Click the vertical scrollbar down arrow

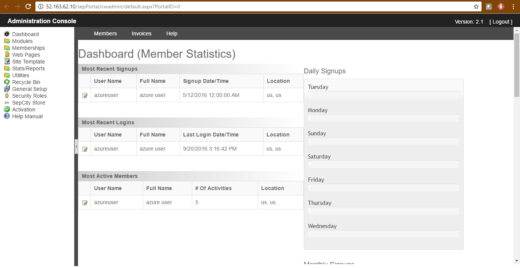tap(517, 261)
